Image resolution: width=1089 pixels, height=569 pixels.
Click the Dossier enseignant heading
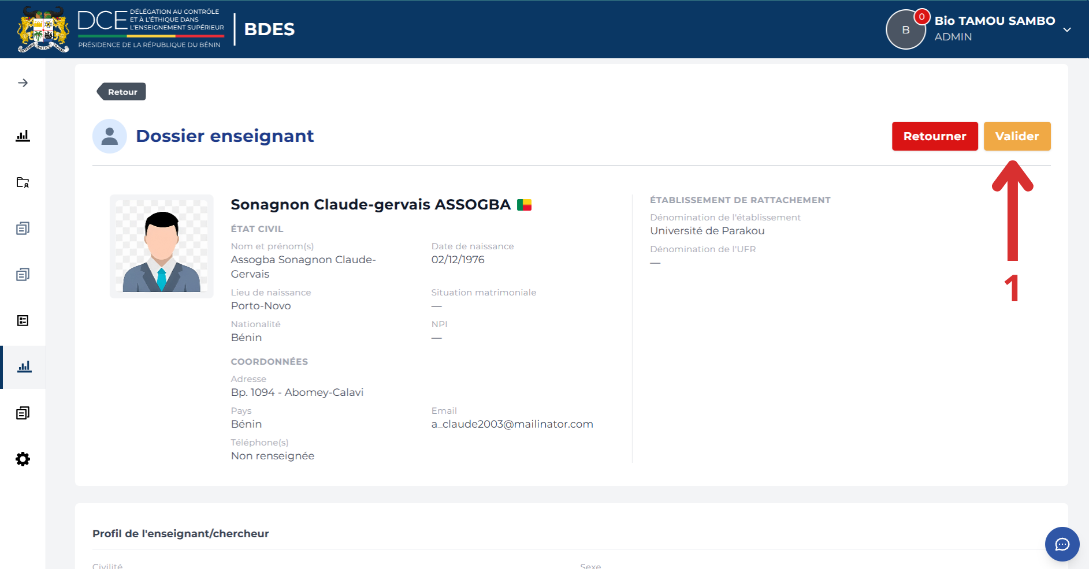point(225,136)
